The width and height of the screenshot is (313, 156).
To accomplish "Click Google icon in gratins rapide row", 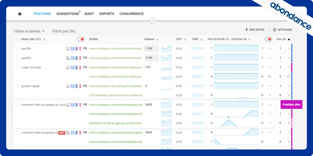I will click(73, 86).
